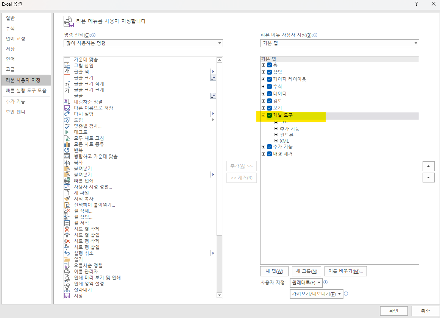
Task: Open the 빠른 실행 도구 모음 category
Action: [x=26, y=90]
